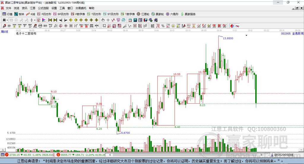The width and height of the screenshot is (304, 164).
Task: Open the 江恩轮 Gann wheel tool
Action: pyautogui.click(x=143, y=14)
